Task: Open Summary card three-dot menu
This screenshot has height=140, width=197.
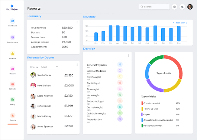Action: (77, 23)
